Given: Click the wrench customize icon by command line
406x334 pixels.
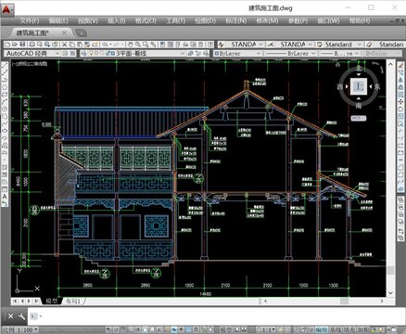Looking at the screenshot, I should (x=21, y=316).
